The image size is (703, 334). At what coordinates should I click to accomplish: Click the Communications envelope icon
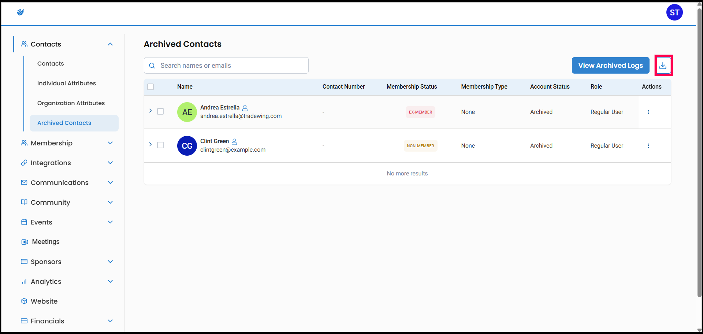pyautogui.click(x=24, y=182)
